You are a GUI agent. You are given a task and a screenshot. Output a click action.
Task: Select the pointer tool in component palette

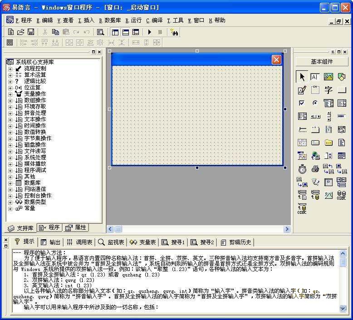coord(302,77)
